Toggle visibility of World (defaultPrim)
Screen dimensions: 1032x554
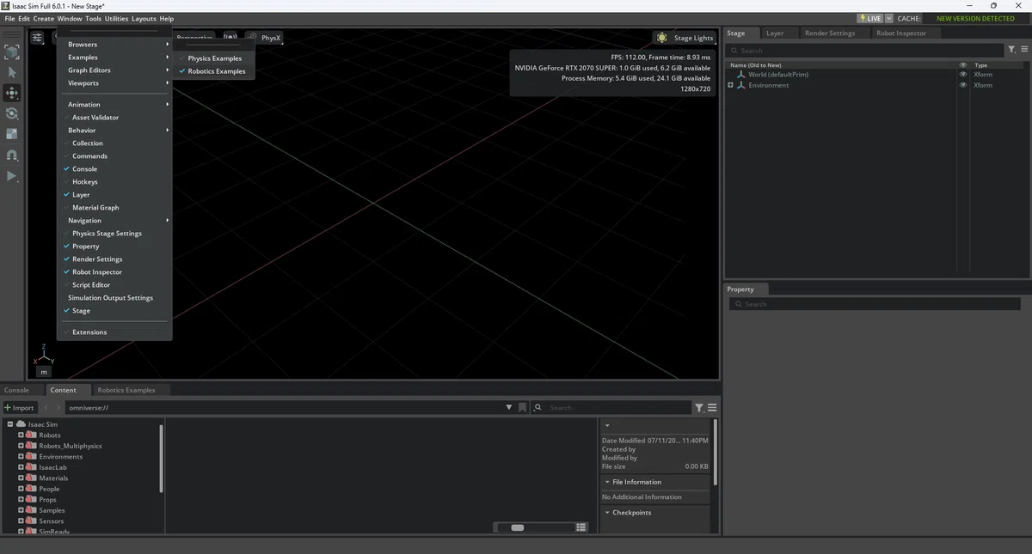pos(963,75)
